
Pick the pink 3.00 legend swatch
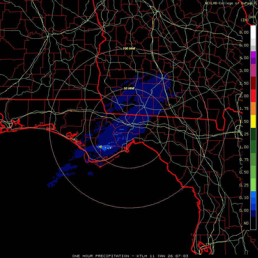(x=253, y=70)
